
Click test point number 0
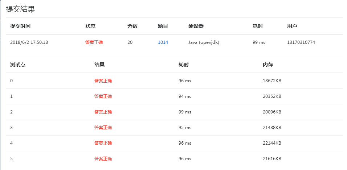(12, 81)
